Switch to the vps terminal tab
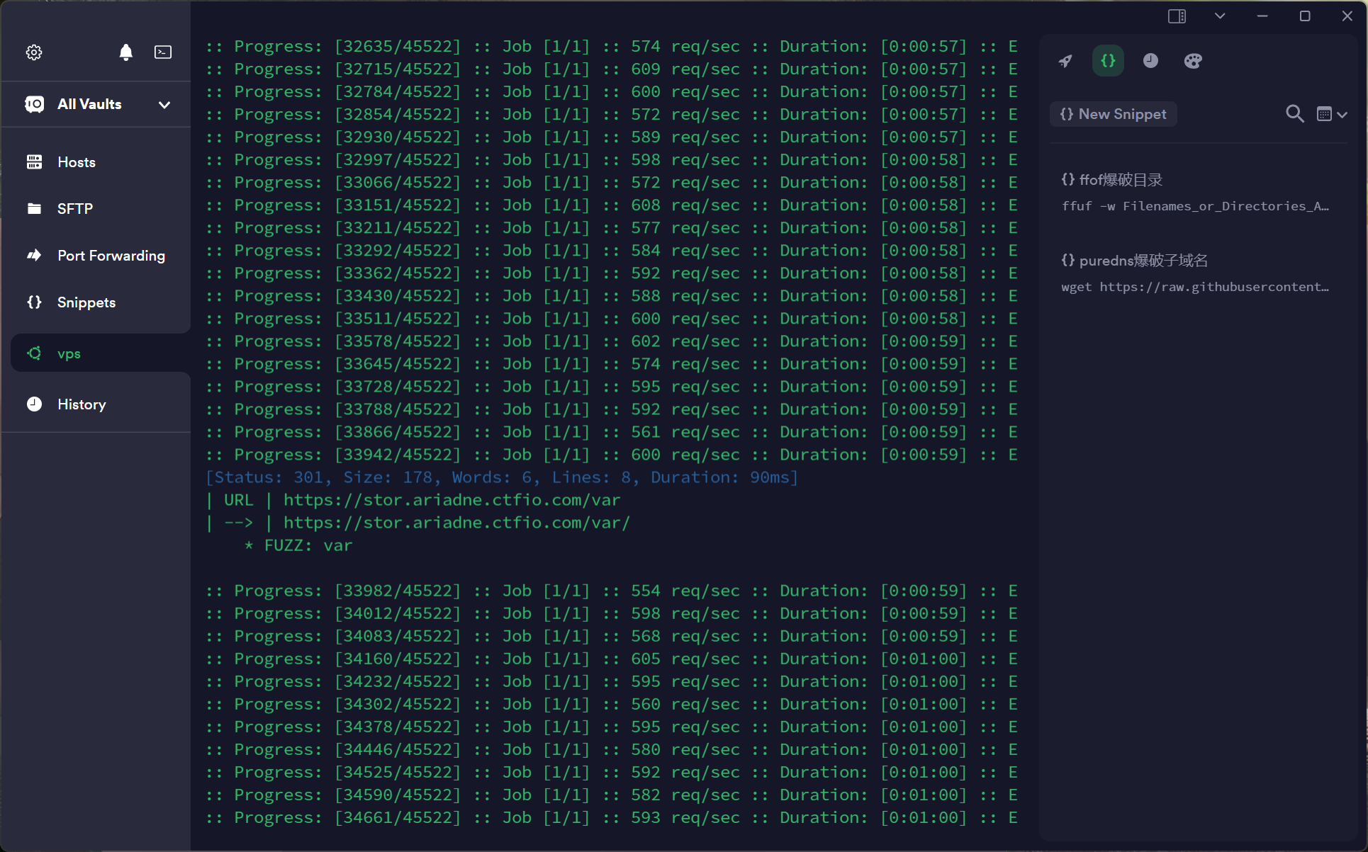 pos(69,353)
